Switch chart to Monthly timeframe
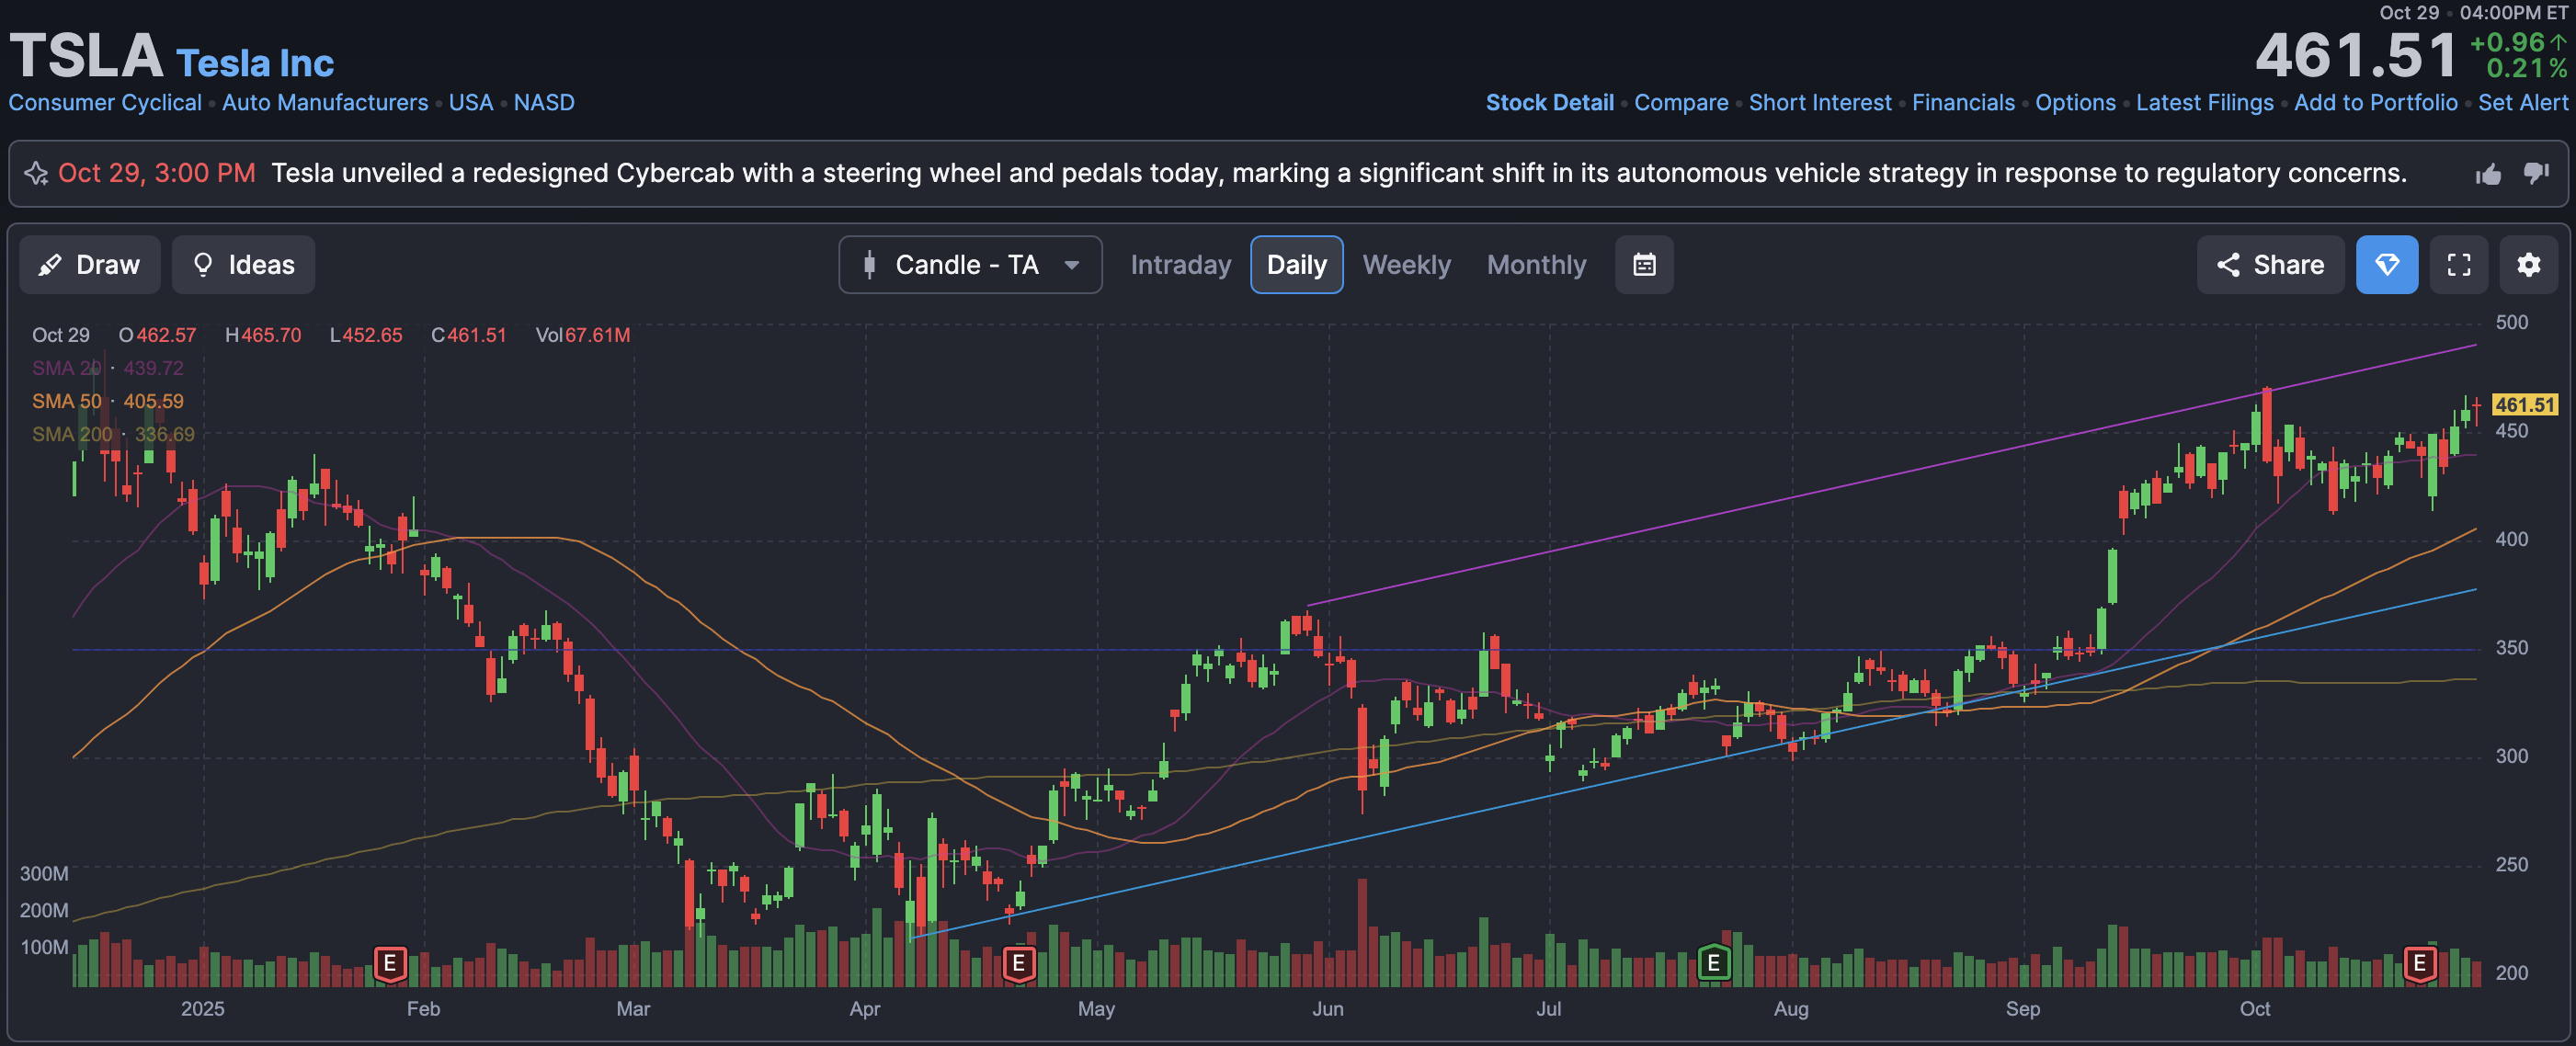2576x1046 pixels. pos(1536,265)
